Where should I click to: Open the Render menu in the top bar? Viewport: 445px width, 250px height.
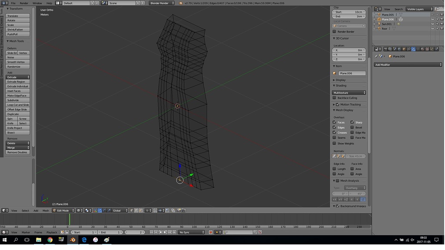click(24, 3)
